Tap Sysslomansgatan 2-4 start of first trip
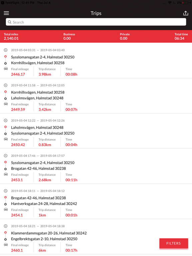 [x=43, y=57]
